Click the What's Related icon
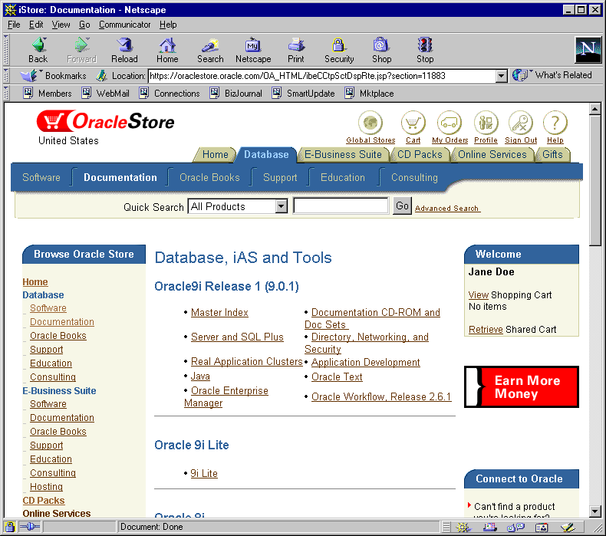 pos(521,75)
